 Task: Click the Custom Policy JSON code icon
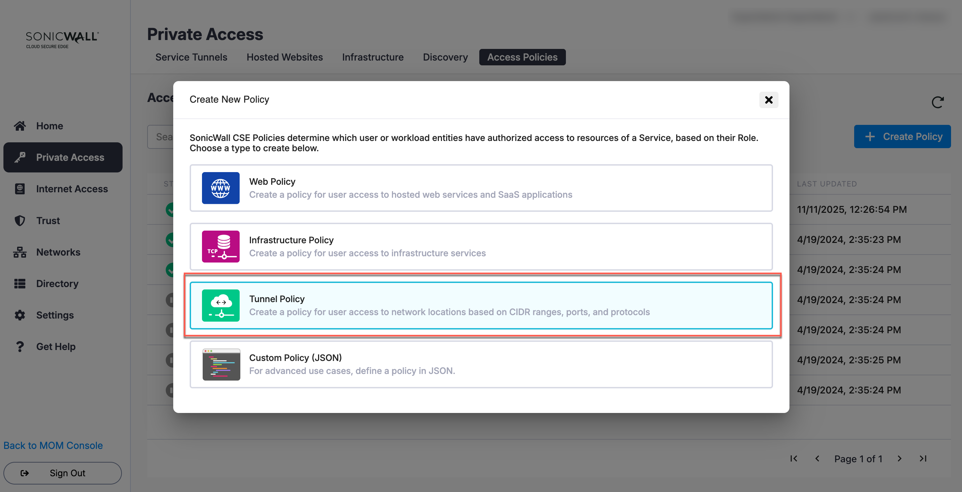221,364
